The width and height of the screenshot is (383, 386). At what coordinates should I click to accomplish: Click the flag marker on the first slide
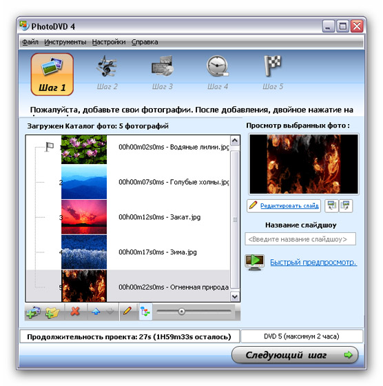(x=50, y=147)
